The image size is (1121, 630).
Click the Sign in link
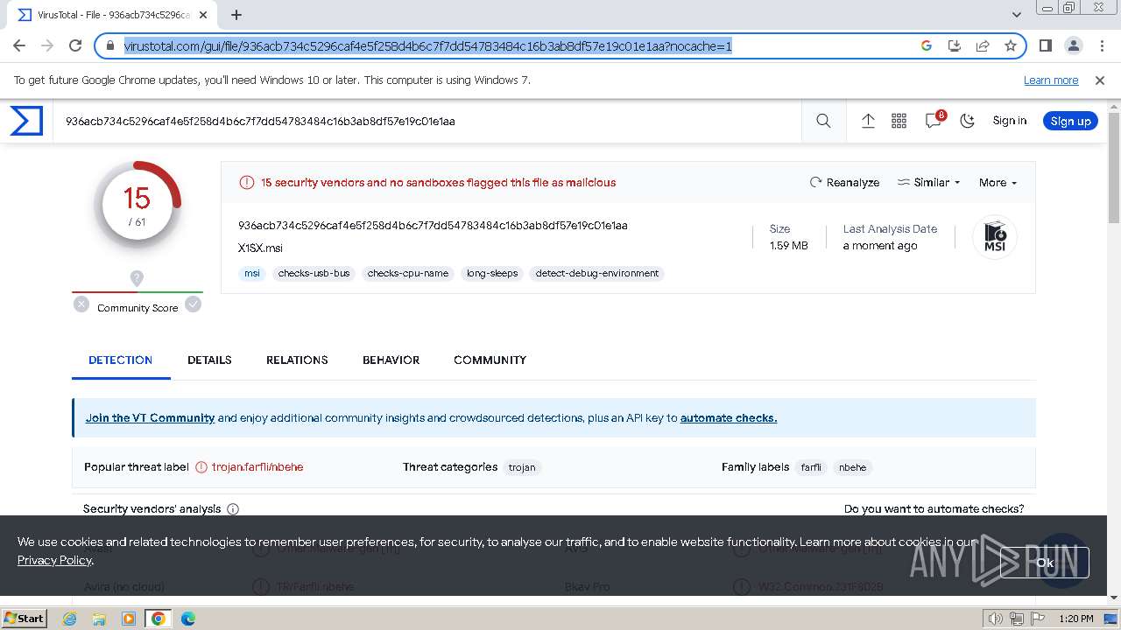[x=1009, y=121]
